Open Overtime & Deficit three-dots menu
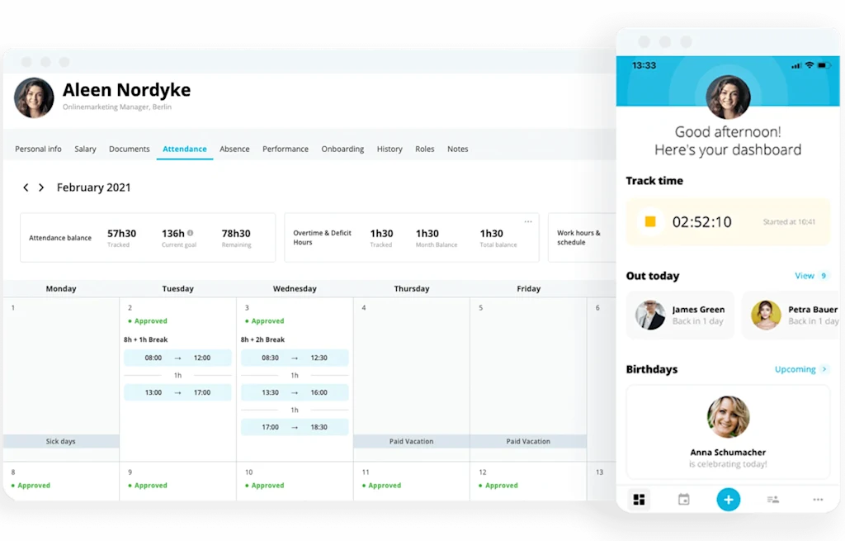Viewport: 845px width, 541px height. [528, 221]
